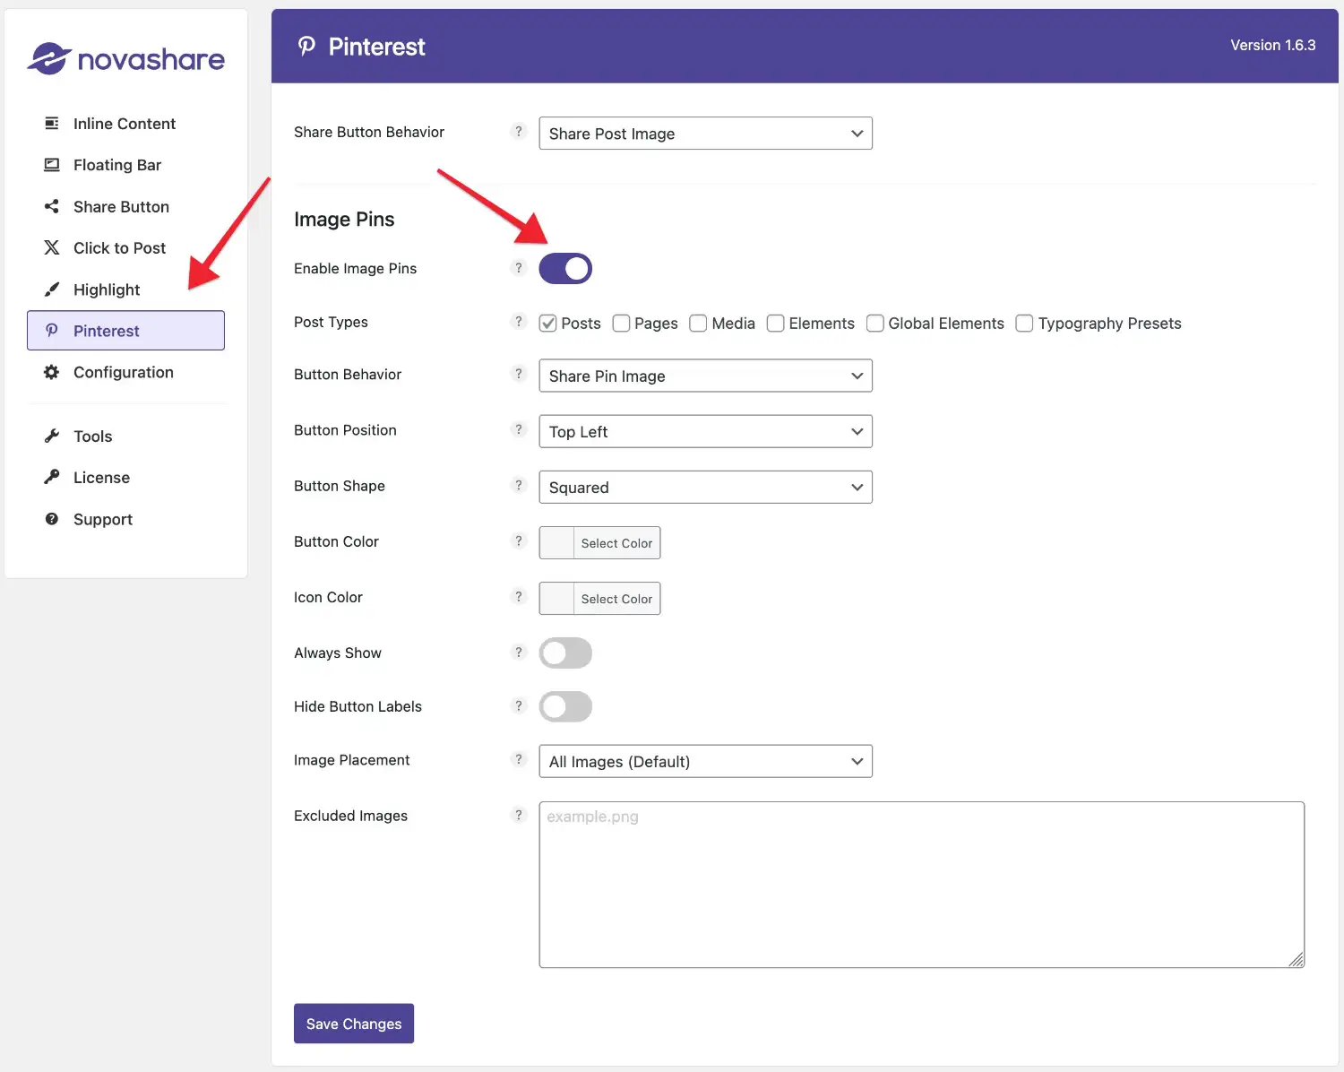The image size is (1344, 1072).
Task: Check the Pages post type checkbox
Action: pyautogui.click(x=621, y=324)
